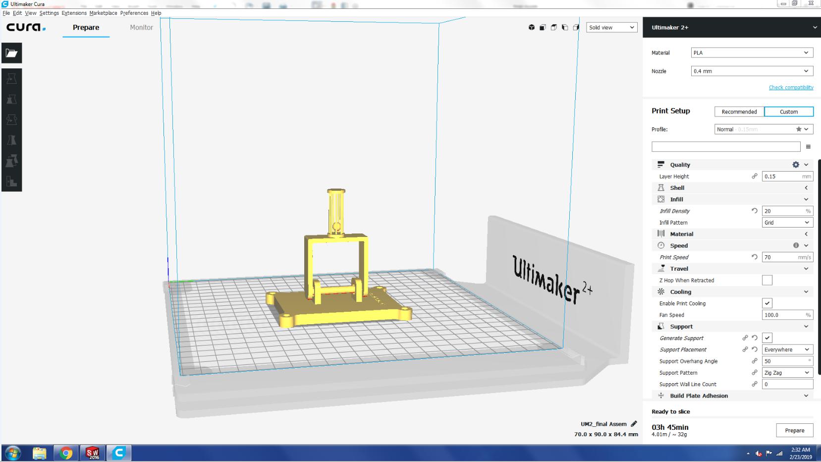Reset Support Placement with the revert arrow
Viewport: 821px width, 462px height.
(x=755, y=349)
